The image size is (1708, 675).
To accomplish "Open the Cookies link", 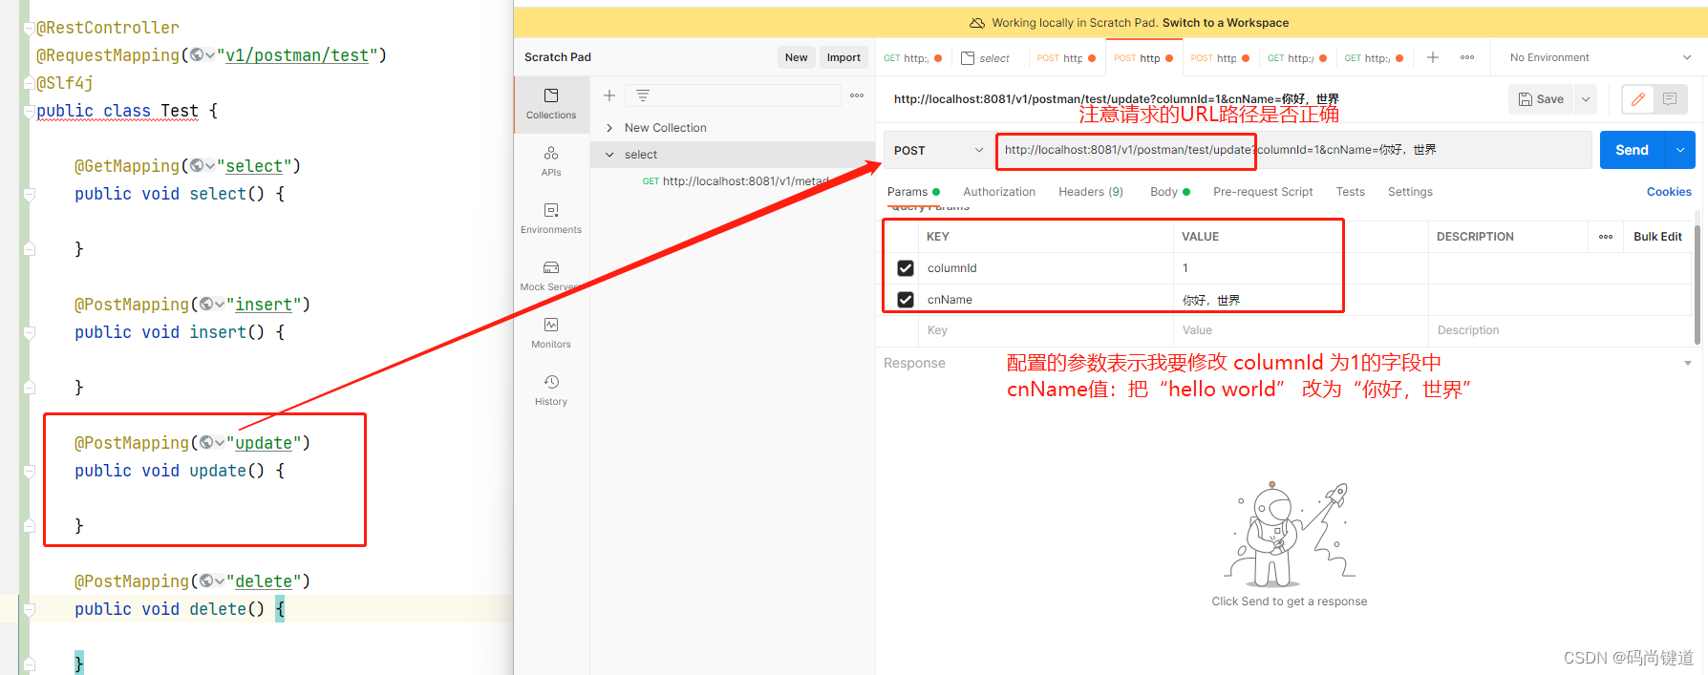I will [x=1669, y=192].
